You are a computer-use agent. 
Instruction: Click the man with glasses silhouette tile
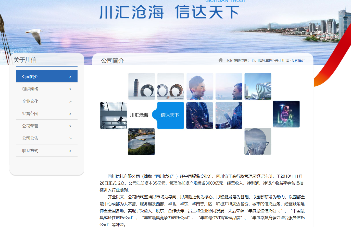pos(258,141)
